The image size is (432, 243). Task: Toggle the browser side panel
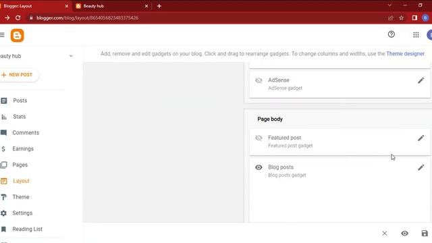pos(414,18)
